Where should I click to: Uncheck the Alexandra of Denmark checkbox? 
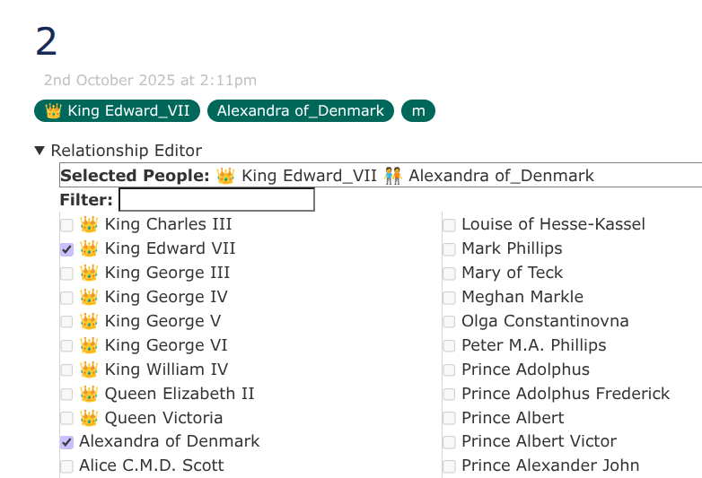click(67, 442)
